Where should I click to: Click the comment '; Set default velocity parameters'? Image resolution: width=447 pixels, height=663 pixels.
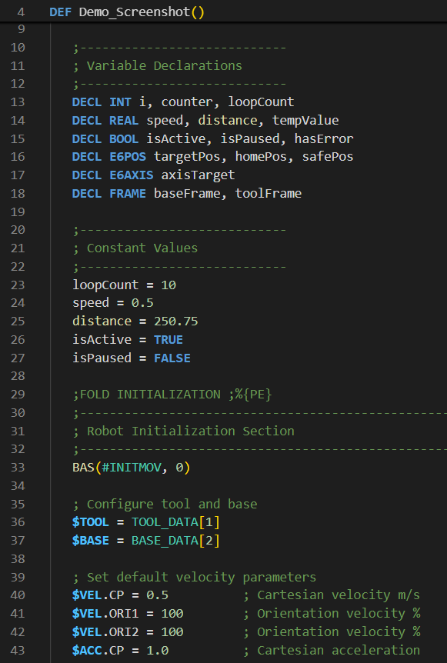[194, 577]
